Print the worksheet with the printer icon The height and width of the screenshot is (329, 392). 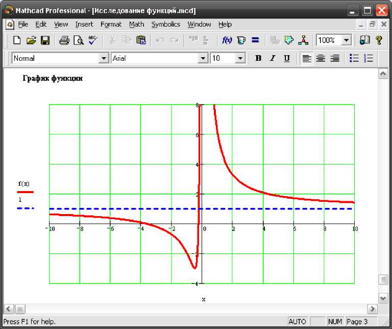[x=64, y=40]
